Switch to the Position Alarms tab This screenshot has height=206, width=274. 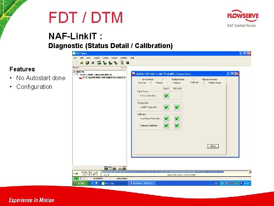215,83
